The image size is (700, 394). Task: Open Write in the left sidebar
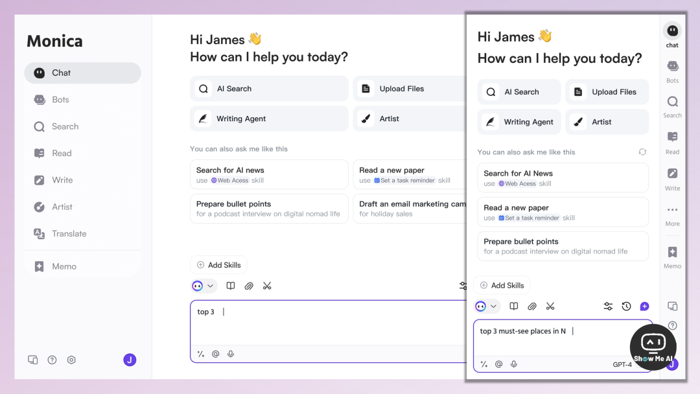[82, 180]
